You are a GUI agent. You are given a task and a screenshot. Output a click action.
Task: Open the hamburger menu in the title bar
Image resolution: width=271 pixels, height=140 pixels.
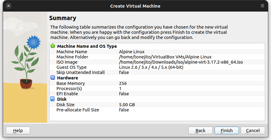coord(262,6)
